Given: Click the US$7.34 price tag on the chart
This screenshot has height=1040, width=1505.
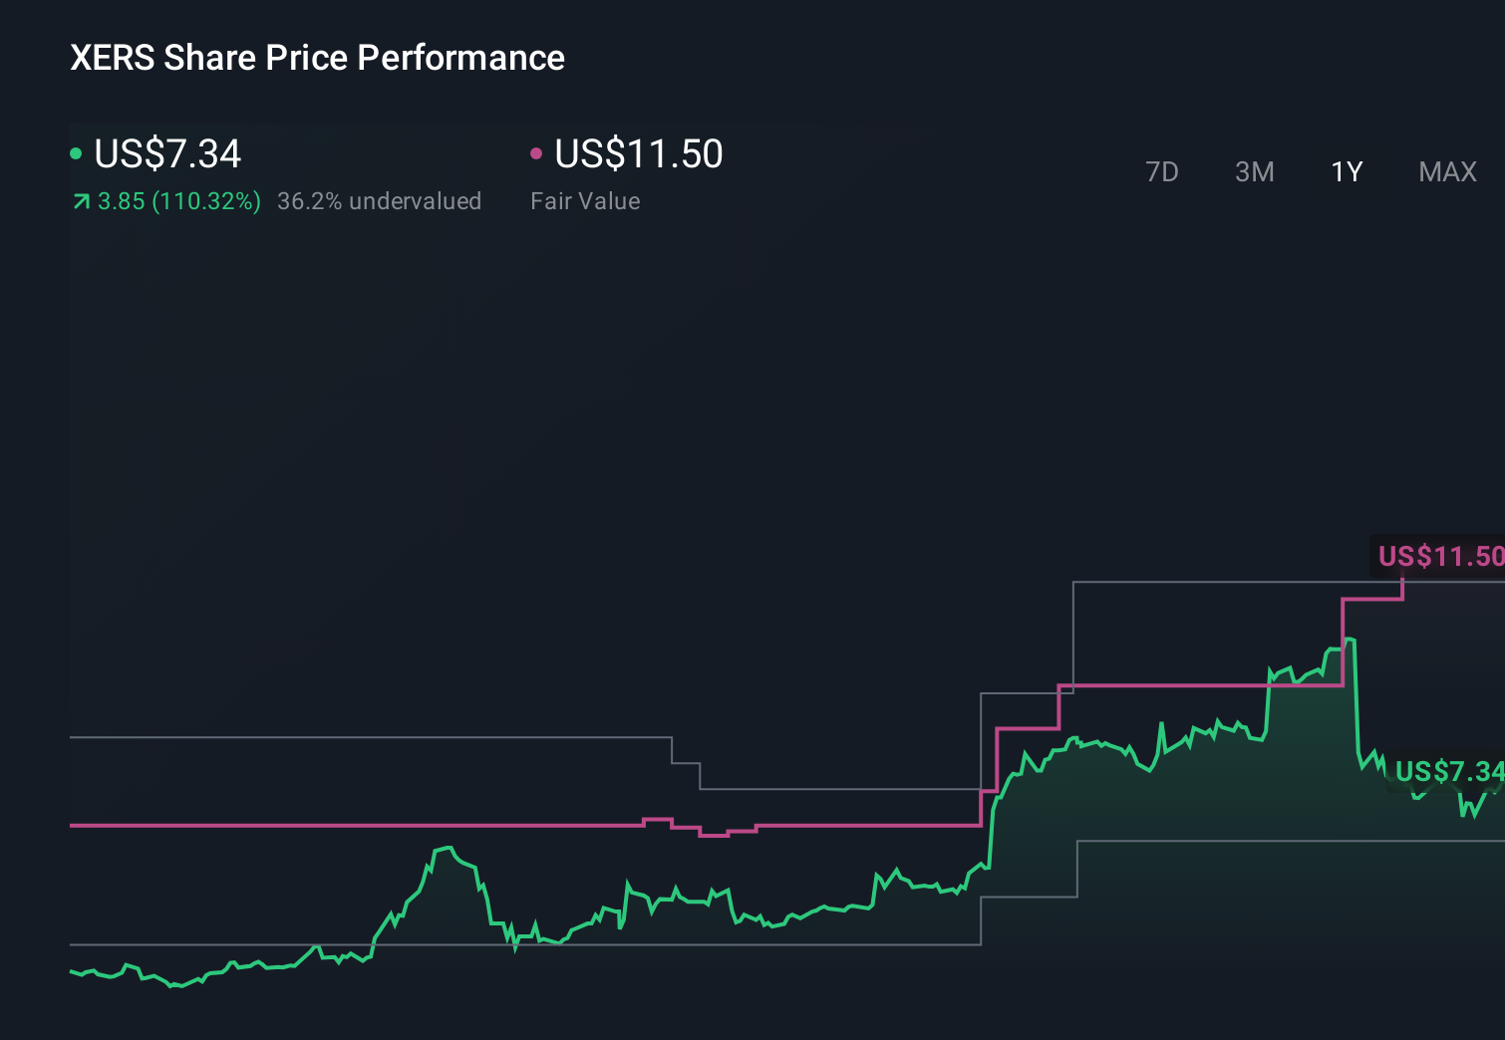Looking at the screenshot, I should click(1448, 772).
